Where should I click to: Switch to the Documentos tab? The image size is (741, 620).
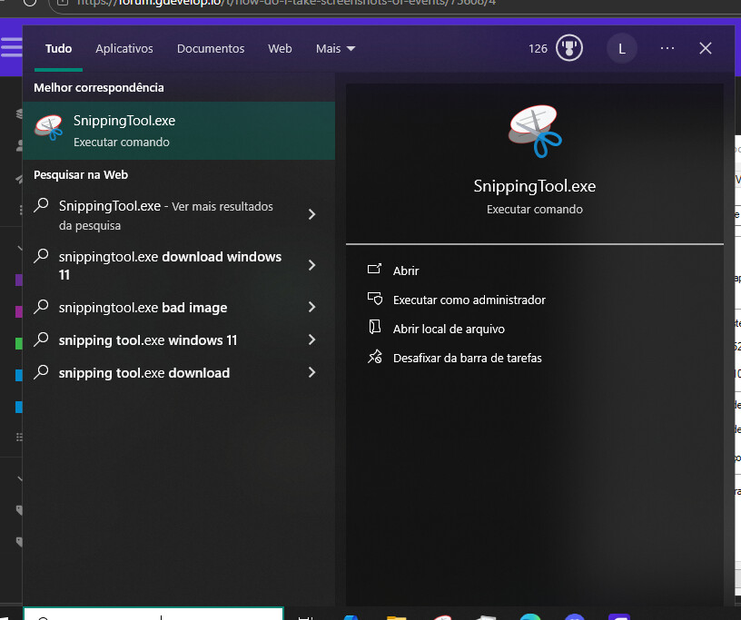(x=211, y=49)
